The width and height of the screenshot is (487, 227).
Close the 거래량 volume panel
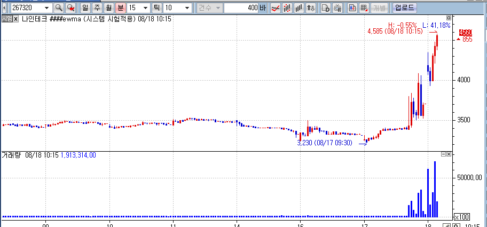click(x=449, y=154)
